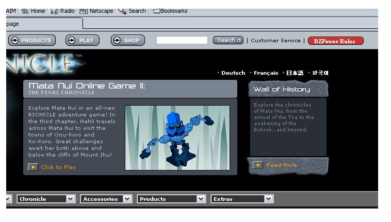Click the play arrow icon beside Click to Play
Image resolution: width=391 pixels, height=222 pixels.
pos(33,167)
